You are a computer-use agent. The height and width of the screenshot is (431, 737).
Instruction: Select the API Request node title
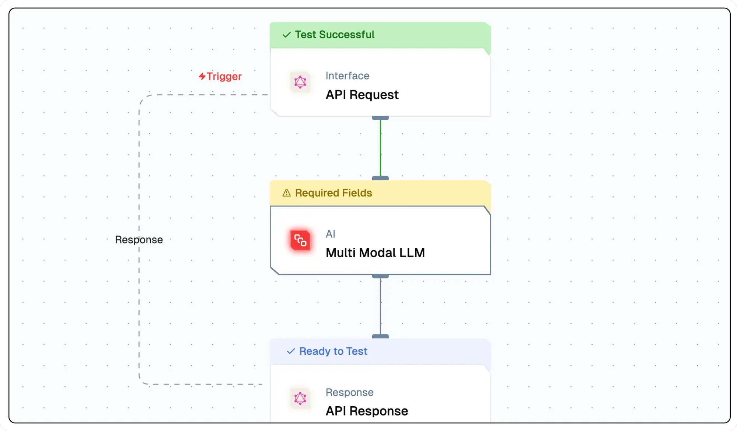point(362,95)
